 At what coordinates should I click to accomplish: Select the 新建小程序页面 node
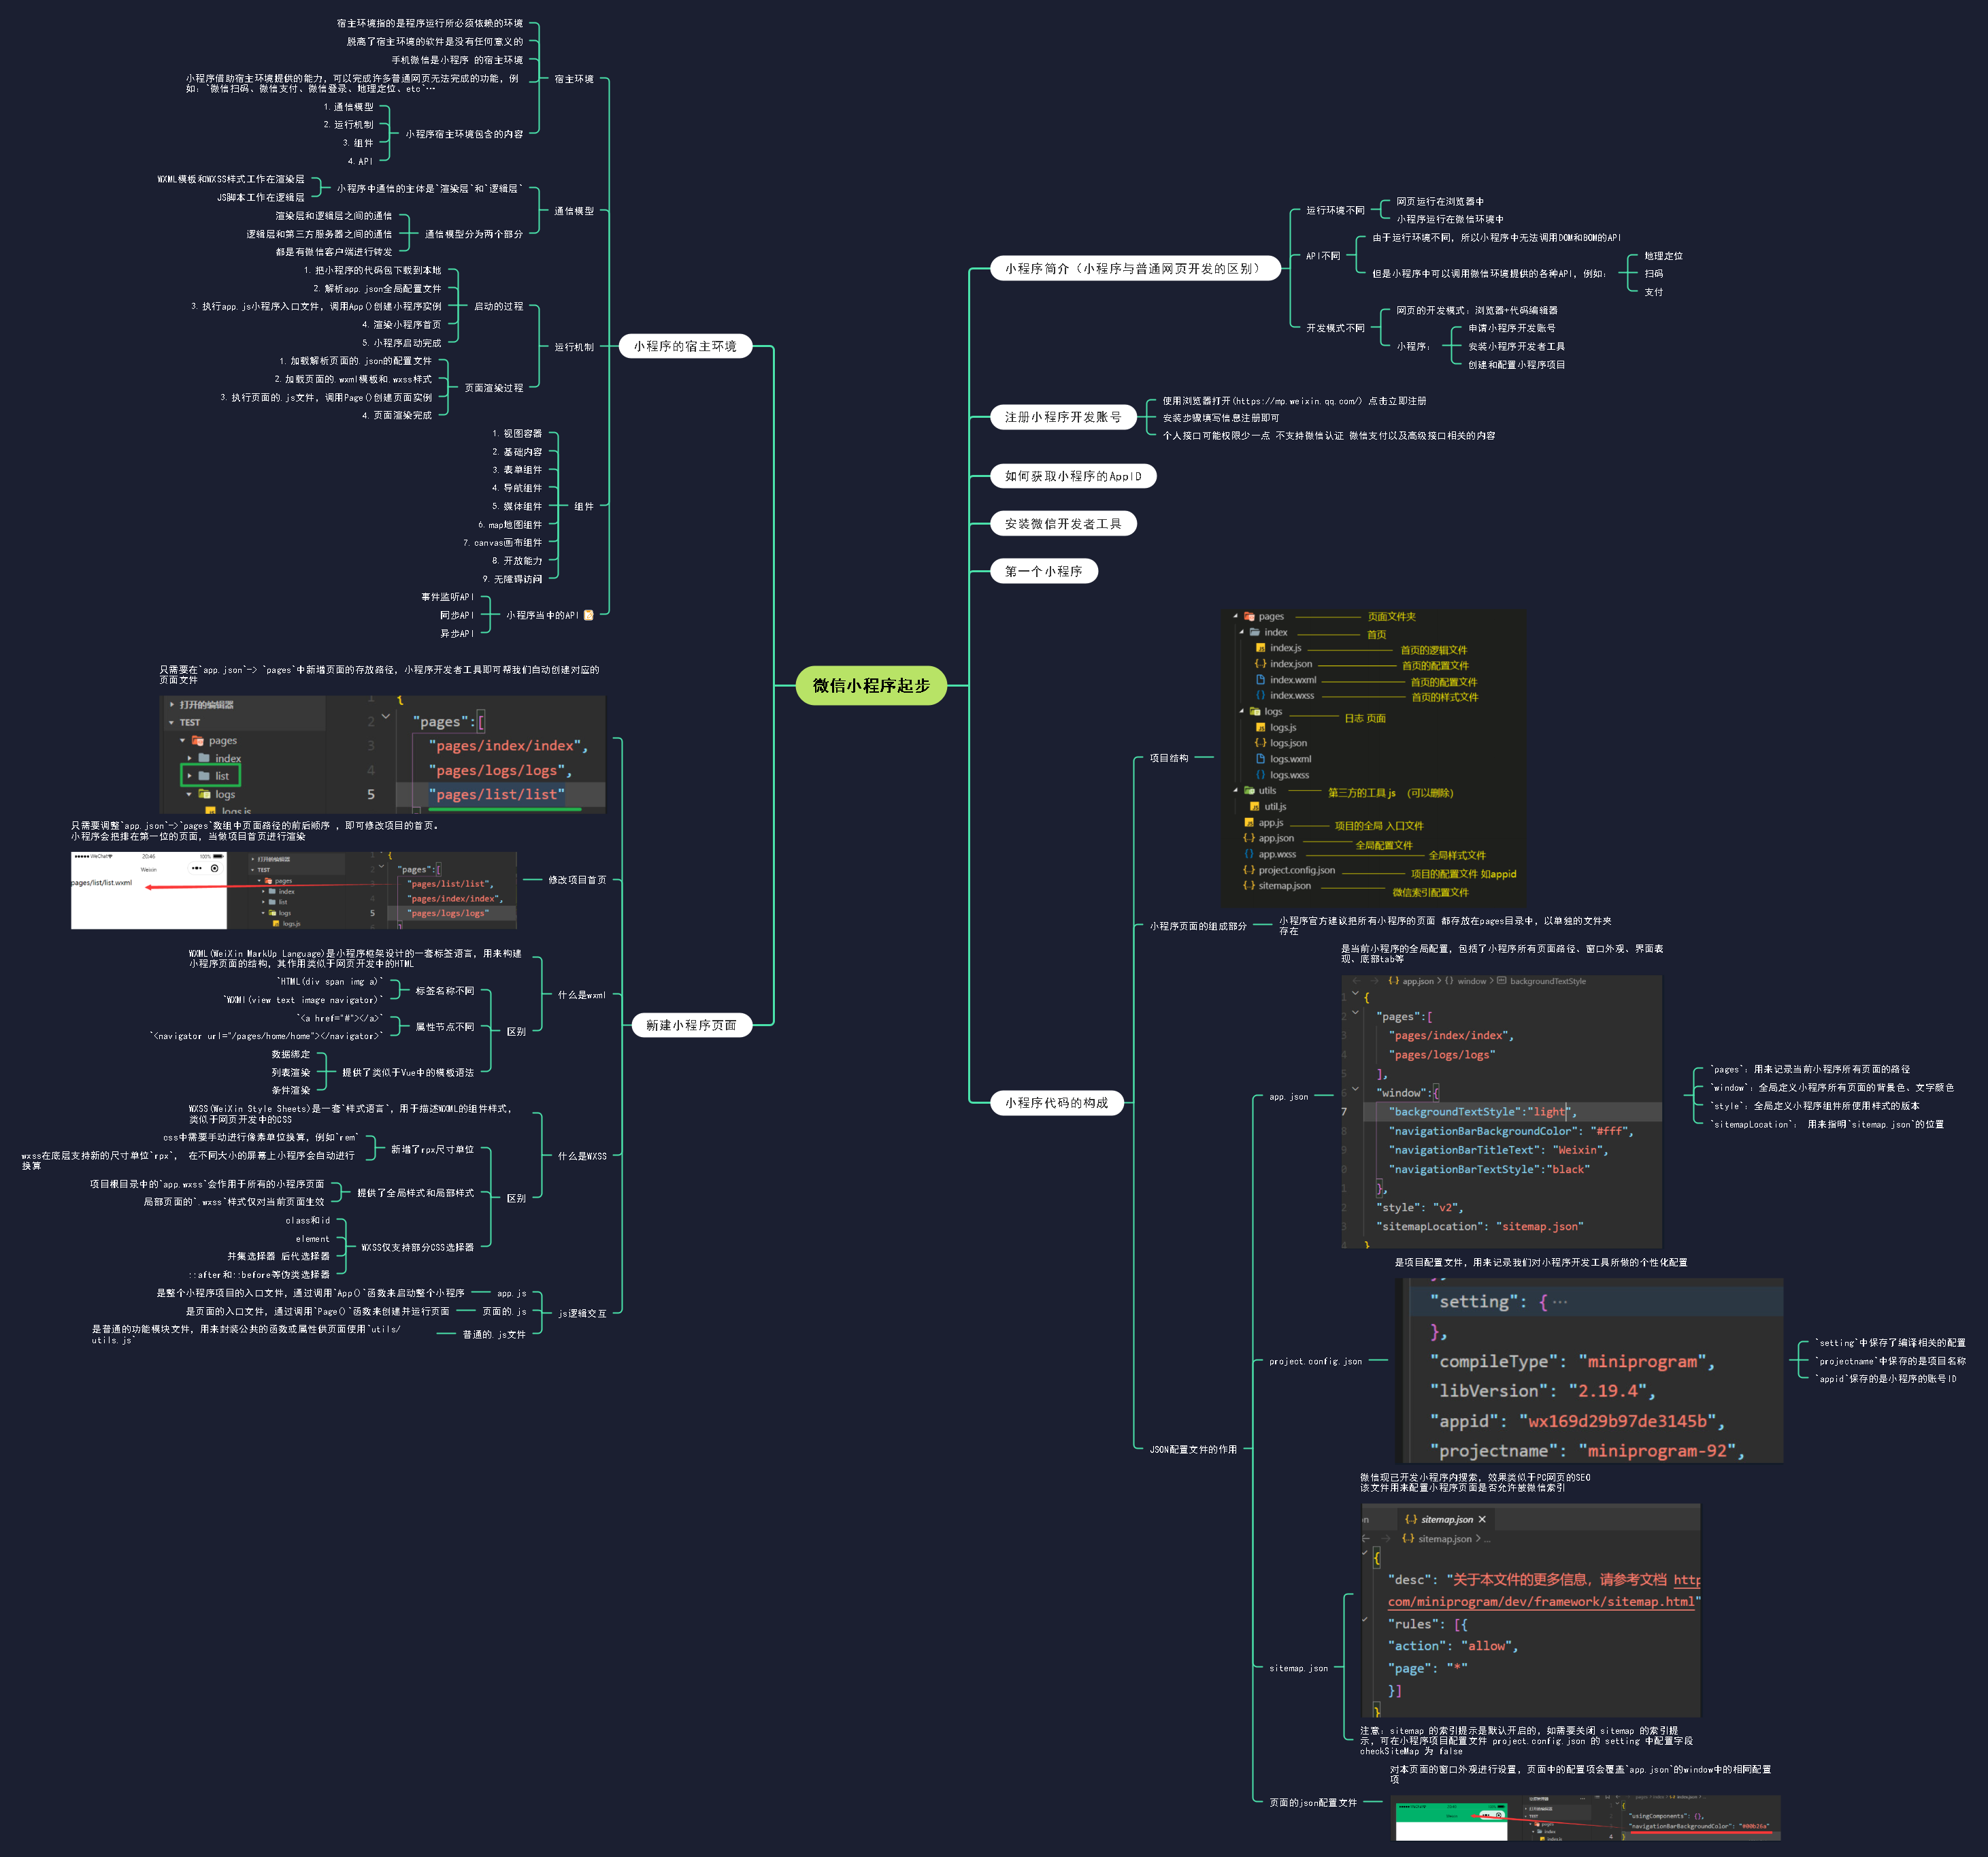click(x=691, y=1025)
